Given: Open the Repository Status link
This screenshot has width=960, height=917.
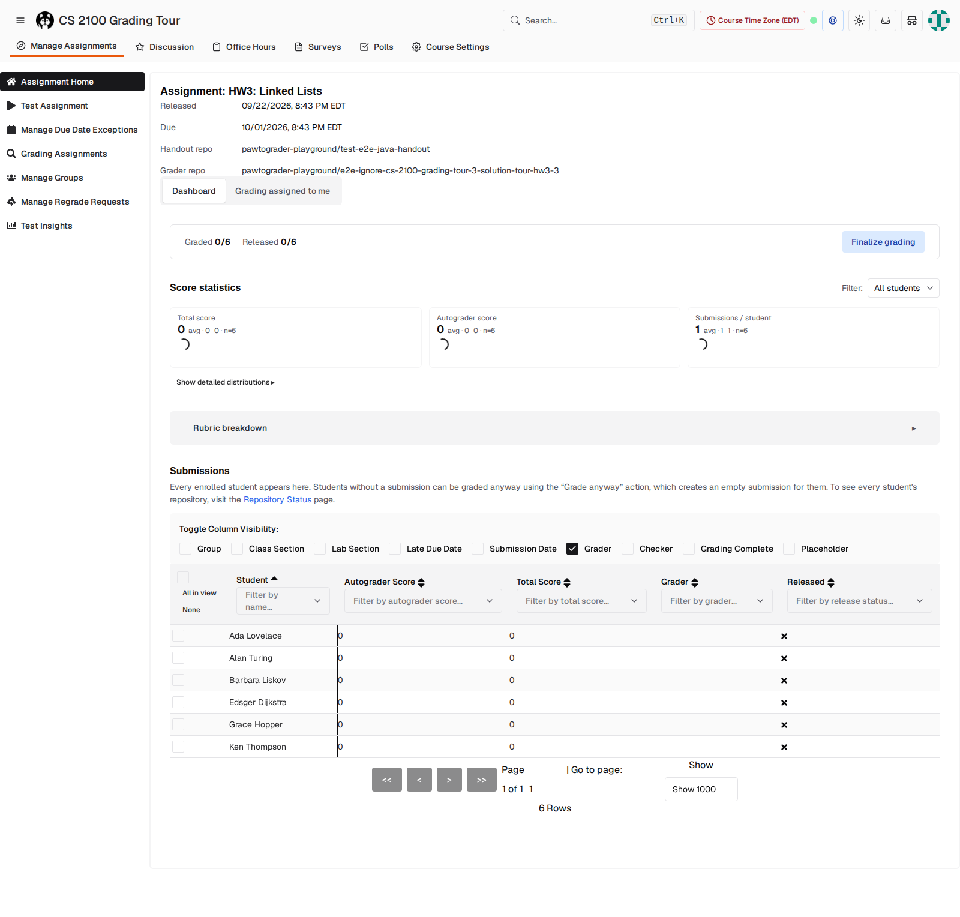Looking at the screenshot, I should pos(277,499).
